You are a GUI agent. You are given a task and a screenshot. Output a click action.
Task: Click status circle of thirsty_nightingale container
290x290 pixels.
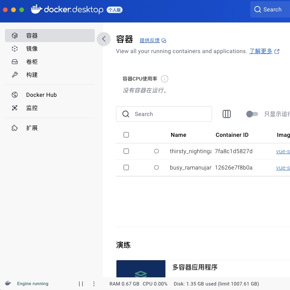click(x=156, y=151)
